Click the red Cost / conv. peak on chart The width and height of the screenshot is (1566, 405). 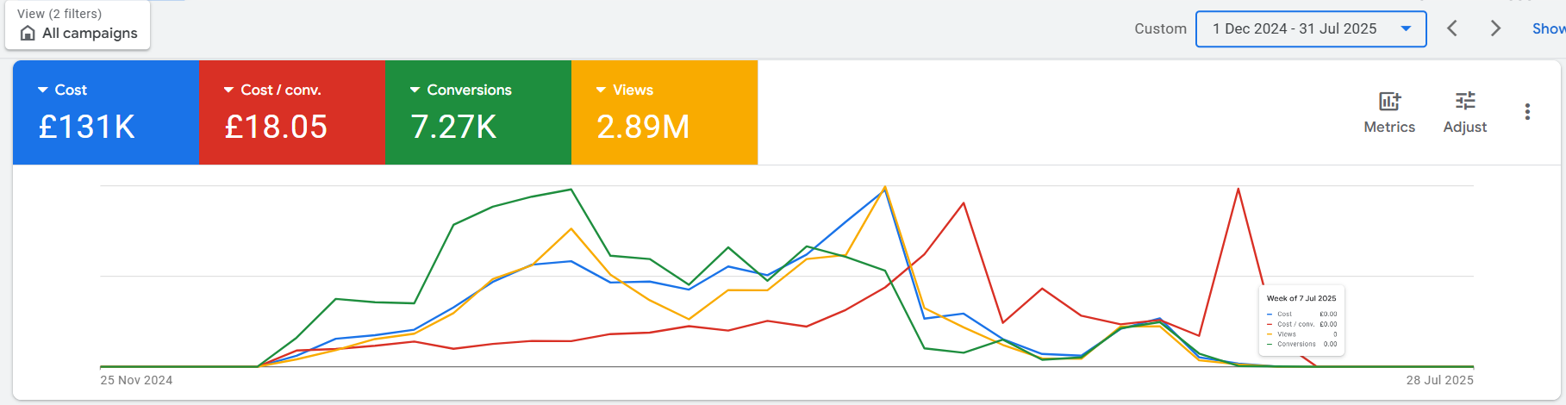click(1238, 189)
